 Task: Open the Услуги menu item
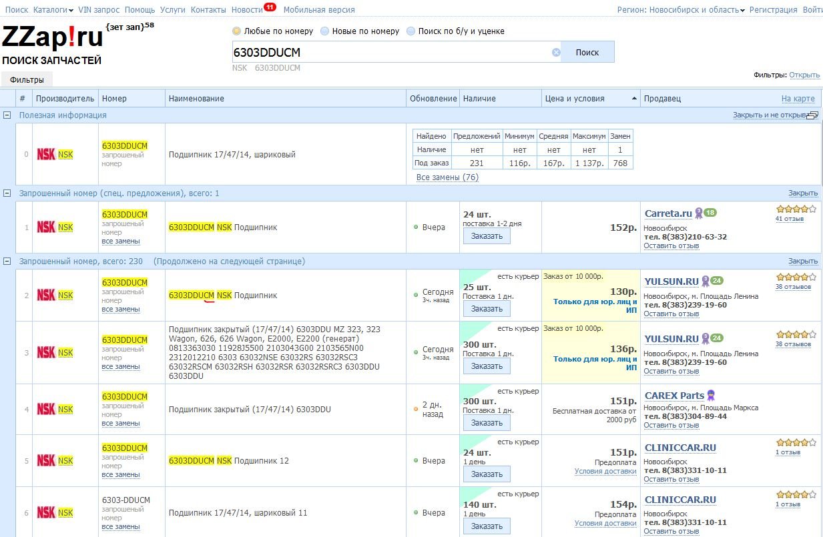tap(173, 10)
